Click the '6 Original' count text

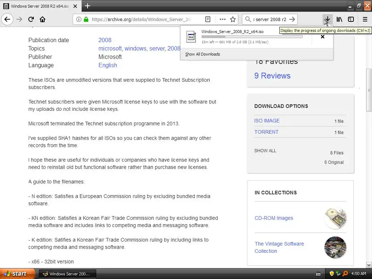(334, 162)
